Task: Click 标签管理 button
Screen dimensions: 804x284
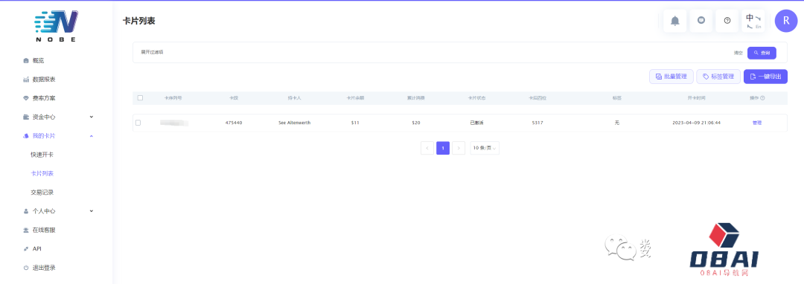Action: (718, 77)
